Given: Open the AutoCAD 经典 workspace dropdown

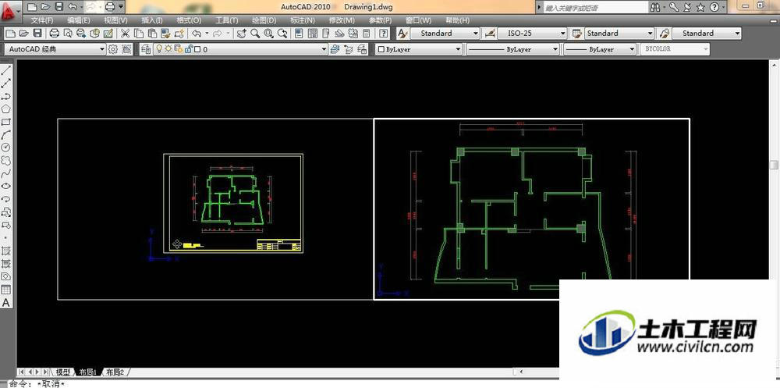Looking at the screenshot, I should tap(55, 49).
